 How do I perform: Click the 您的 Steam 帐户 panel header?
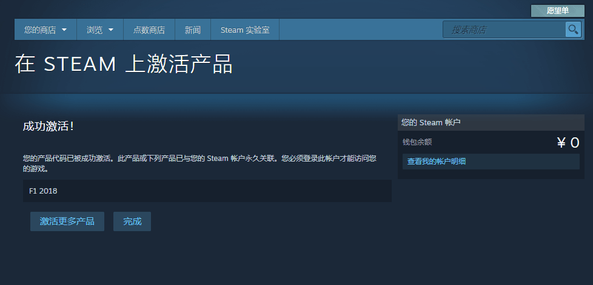431,122
